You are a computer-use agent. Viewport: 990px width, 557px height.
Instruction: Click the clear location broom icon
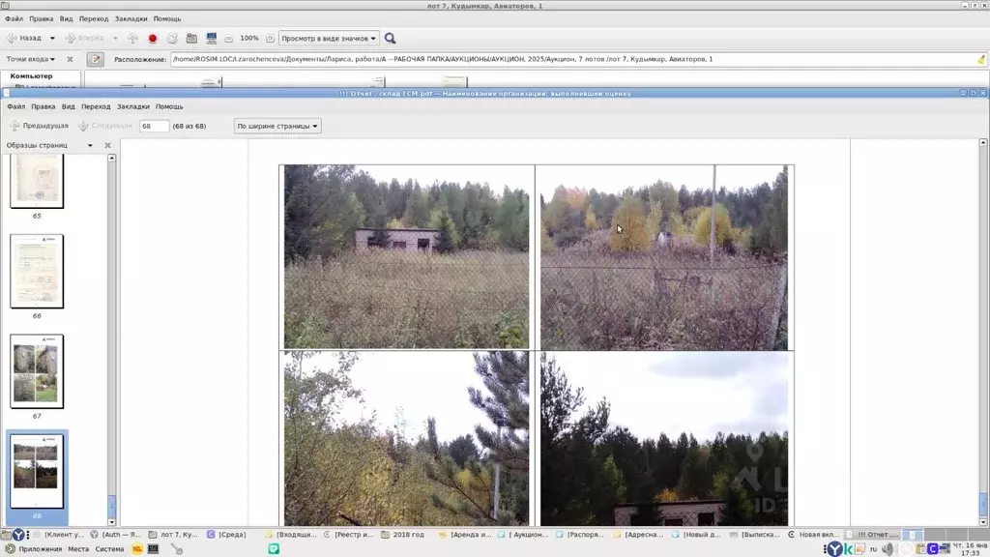coord(981,60)
